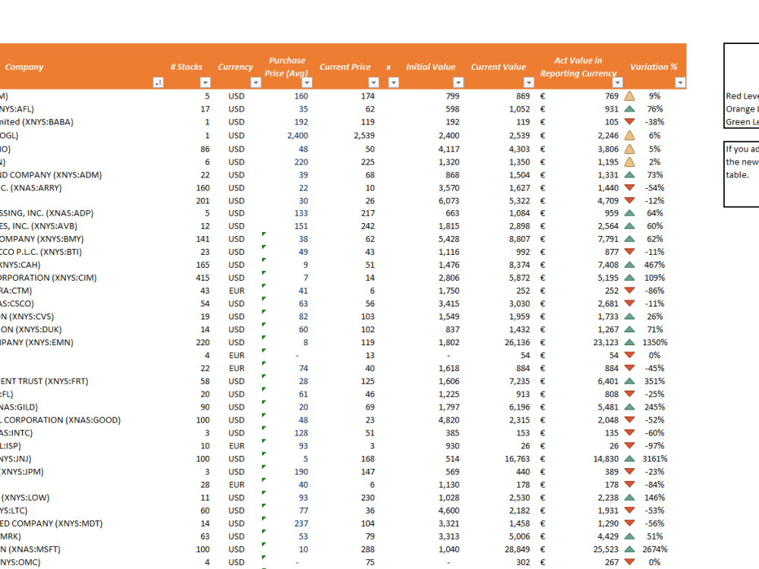Select the Green Level legend line
Viewport: 759px width, 569px height.
tap(742, 122)
